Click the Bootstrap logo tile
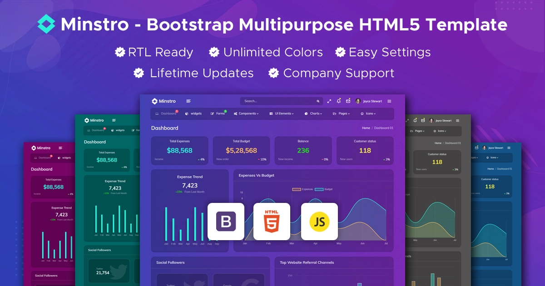 [226, 222]
